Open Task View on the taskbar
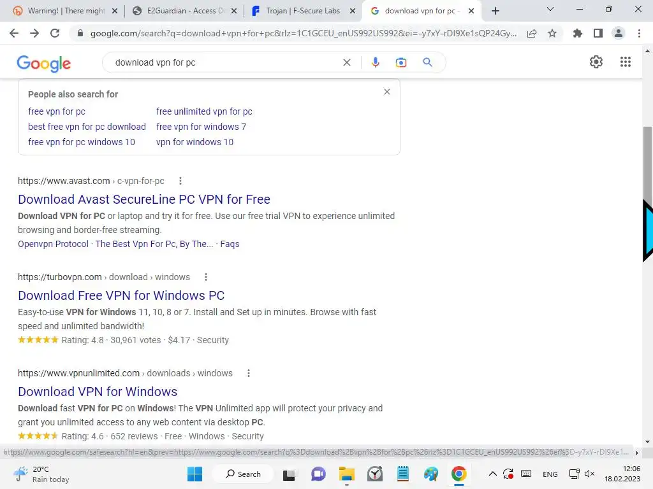The width and height of the screenshot is (653, 489). [289, 474]
